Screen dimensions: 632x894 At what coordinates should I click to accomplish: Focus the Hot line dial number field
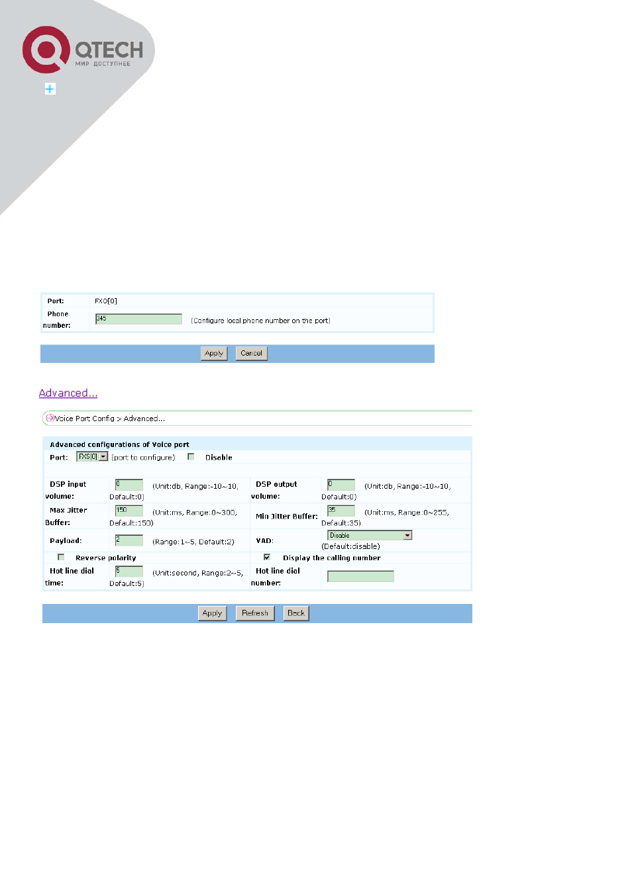(360, 576)
